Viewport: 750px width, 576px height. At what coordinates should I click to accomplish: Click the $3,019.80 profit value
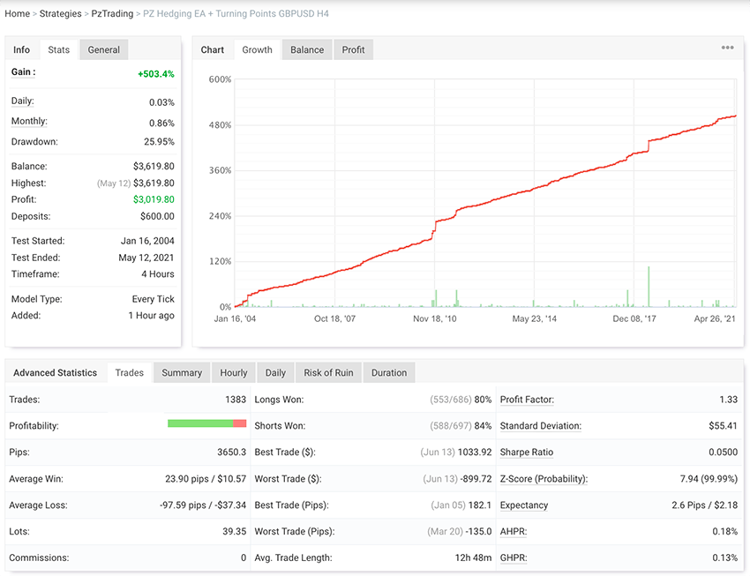pyautogui.click(x=154, y=199)
